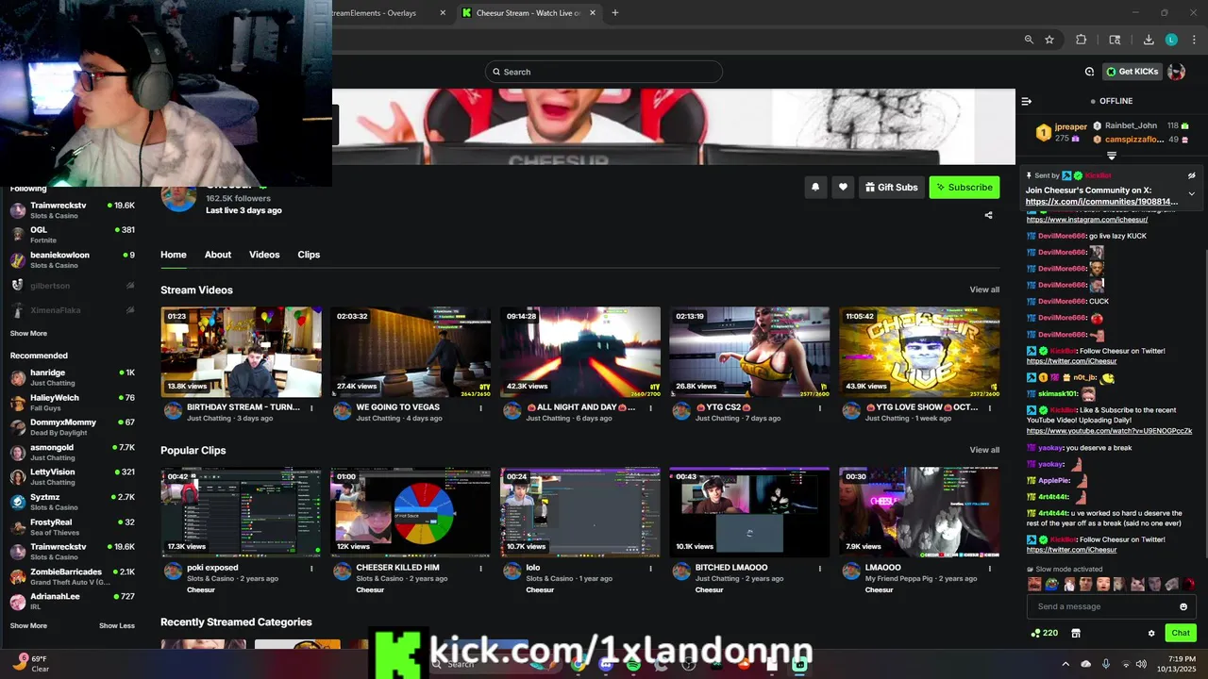Open options for poki exposed clip
This screenshot has width=1208, height=679.
click(x=311, y=569)
